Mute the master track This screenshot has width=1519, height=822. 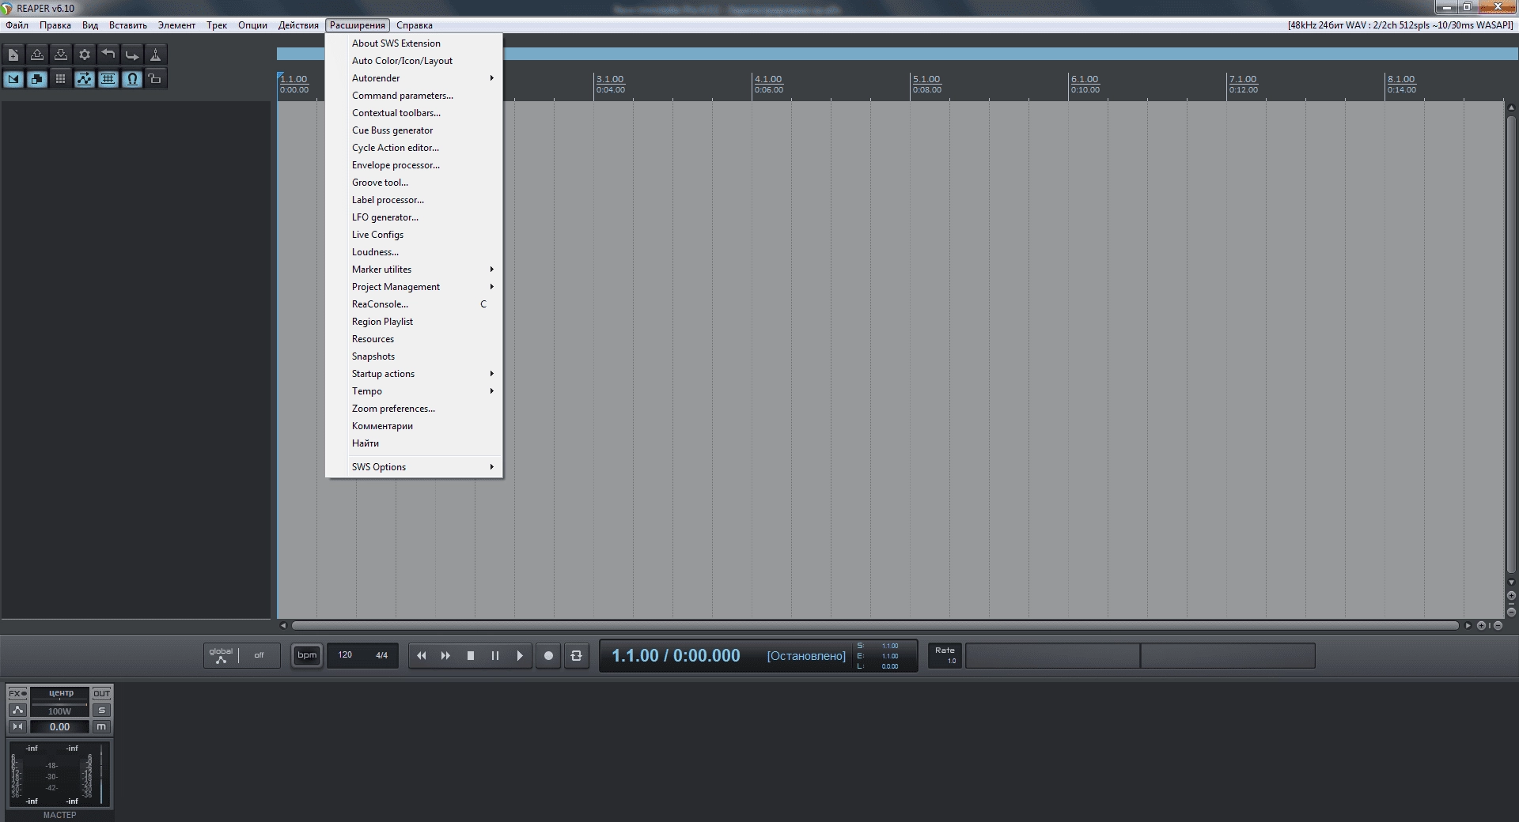click(x=101, y=726)
